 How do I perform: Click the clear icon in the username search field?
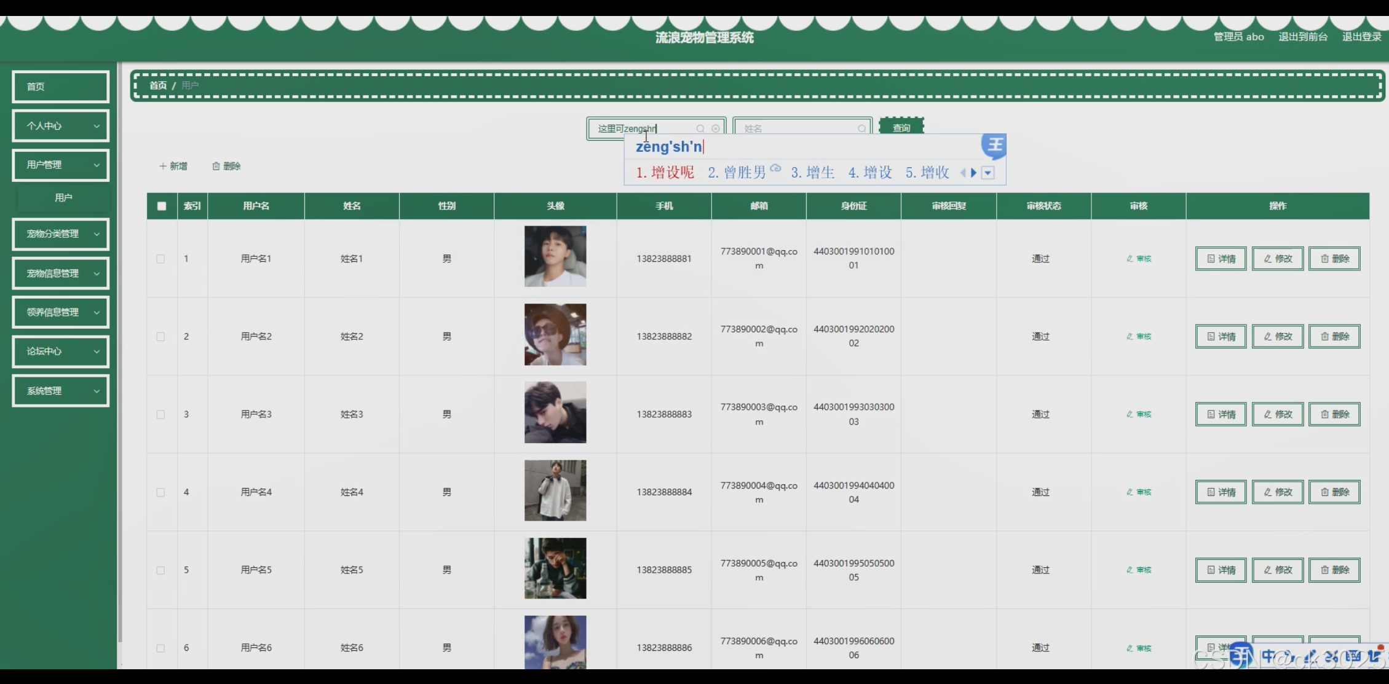716,128
